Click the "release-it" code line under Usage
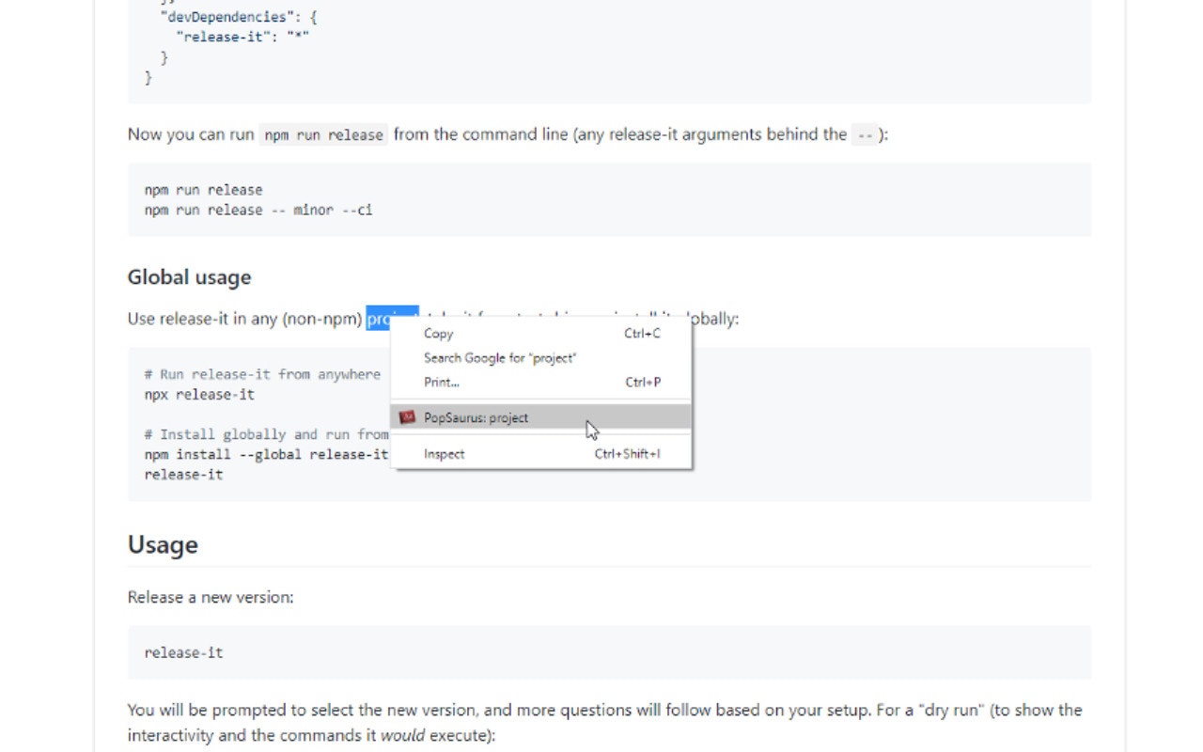Image resolution: width=1203 pixels, height=752 pixels. pyautogui.click(x=184, y=652)
